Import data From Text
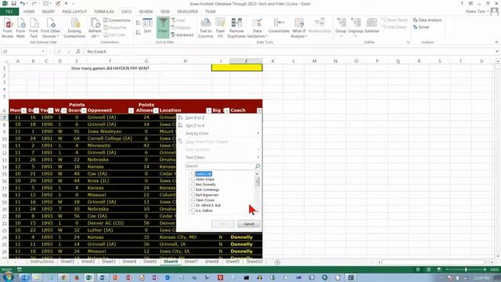This screenshot has height=282, width=501. 34,28
